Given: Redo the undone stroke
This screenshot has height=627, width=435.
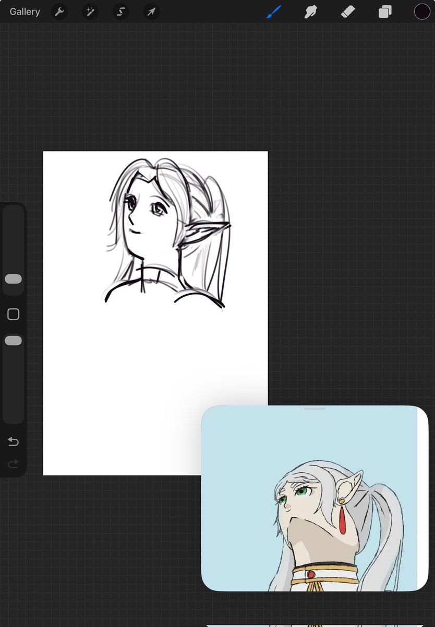Looking at the screenshot, I should pyautogui.click(x=13, y=463).
